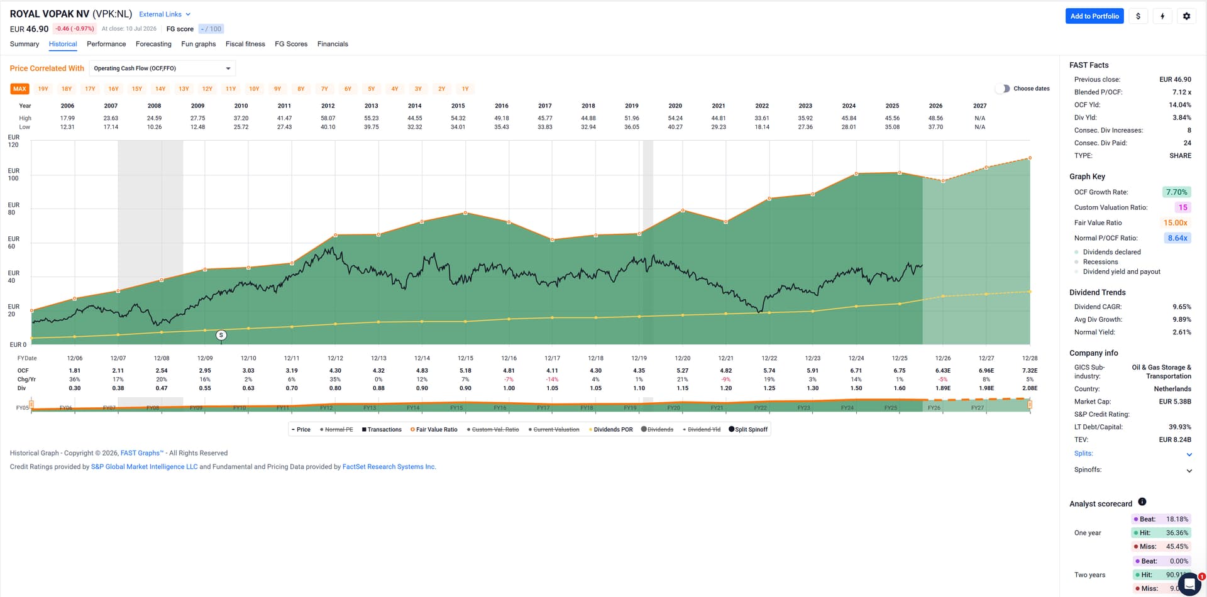Open settings gear icon
The width and height of the screenshot is (1207, 597).
point(1186,16)
